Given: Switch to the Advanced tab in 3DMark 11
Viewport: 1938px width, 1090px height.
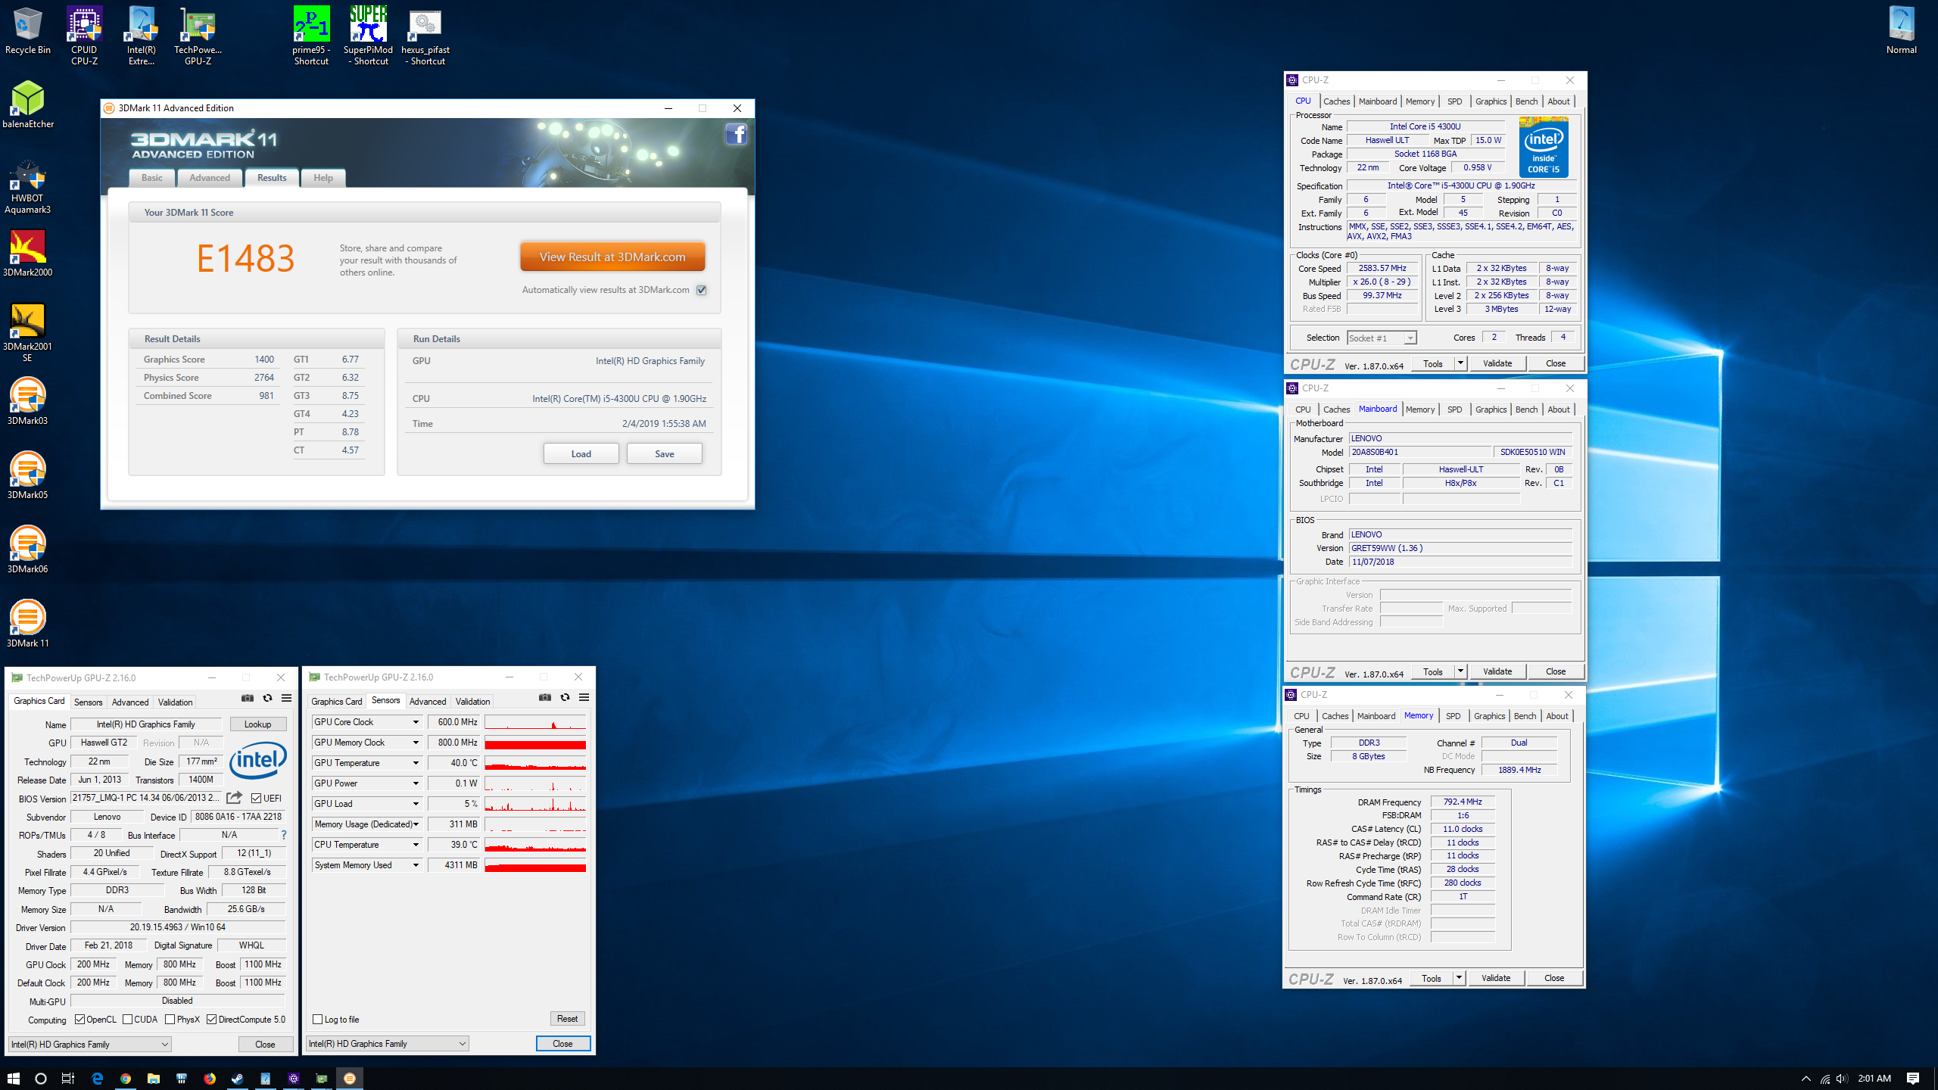Looking at the screenshot, I should point(210,178).
